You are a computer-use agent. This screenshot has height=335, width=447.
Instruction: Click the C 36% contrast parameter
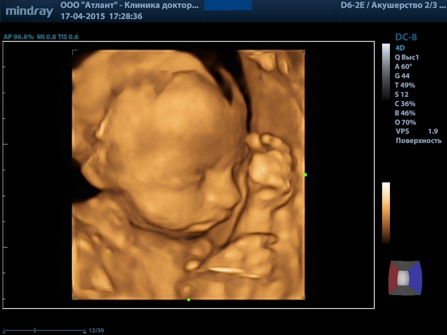(405, 104)
